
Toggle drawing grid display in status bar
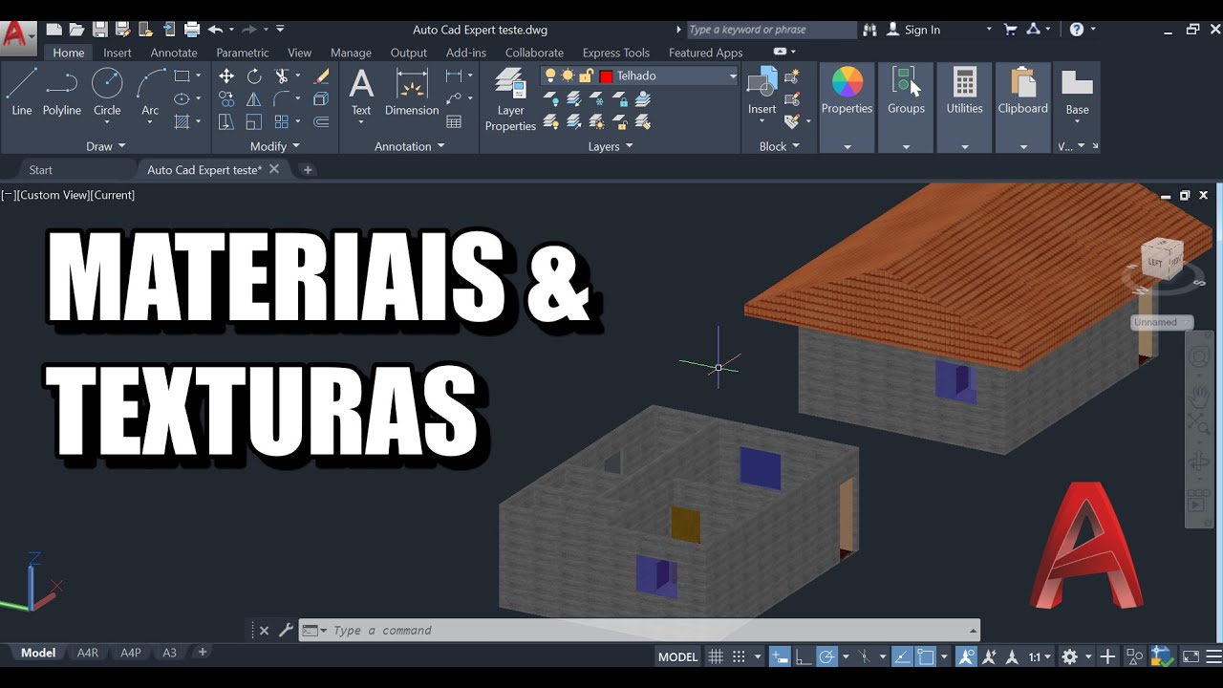[x=715, y=657]
